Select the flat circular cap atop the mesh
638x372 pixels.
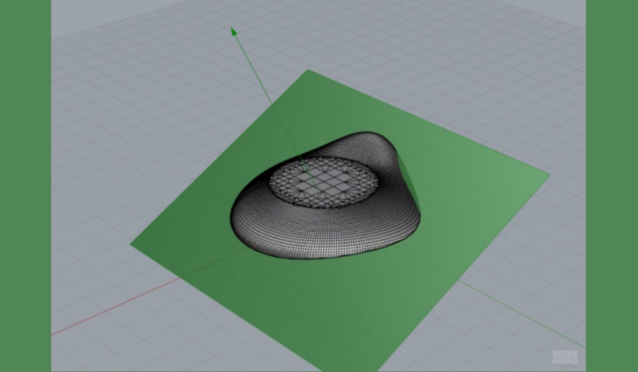(x=323, y=182)
